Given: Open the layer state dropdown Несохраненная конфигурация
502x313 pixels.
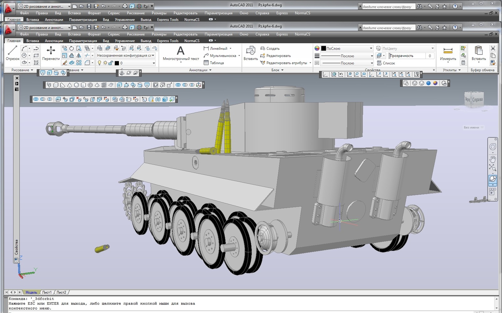Looking at the screenshot, I should click(125, 55).
